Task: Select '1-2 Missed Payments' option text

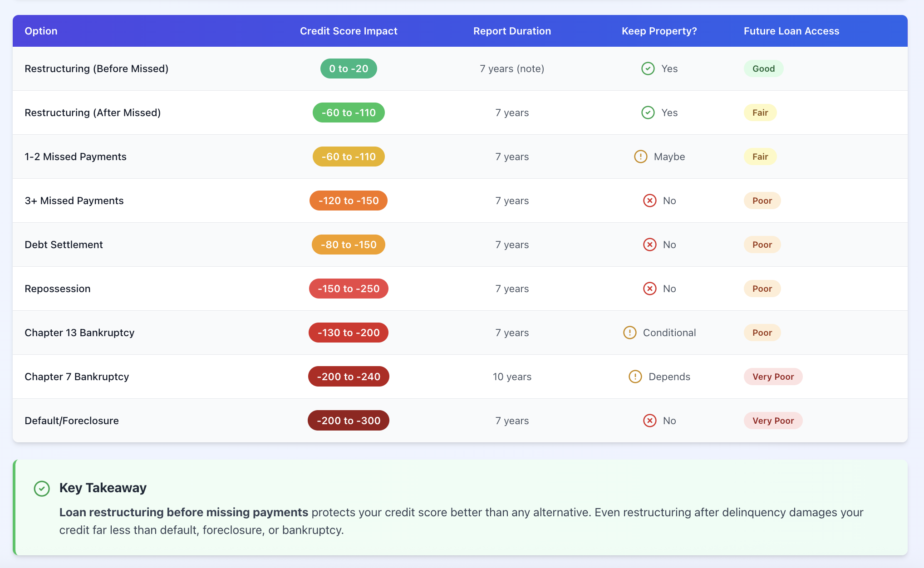Action: click(75, 157)
